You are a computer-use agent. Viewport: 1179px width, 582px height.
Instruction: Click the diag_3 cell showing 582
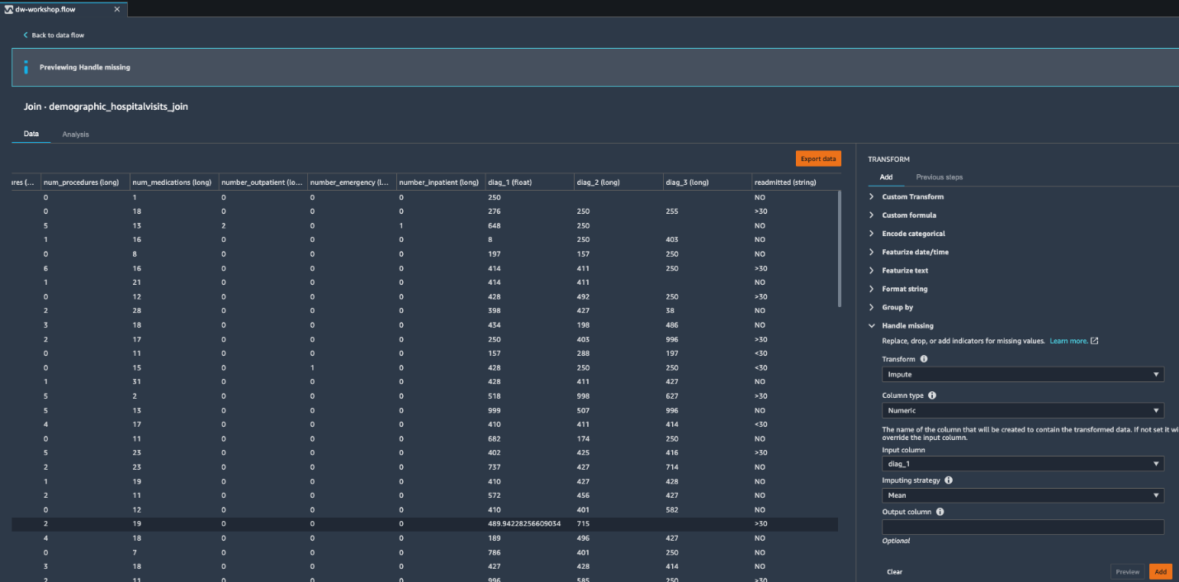pyautogui.click(x=671, y=510)
